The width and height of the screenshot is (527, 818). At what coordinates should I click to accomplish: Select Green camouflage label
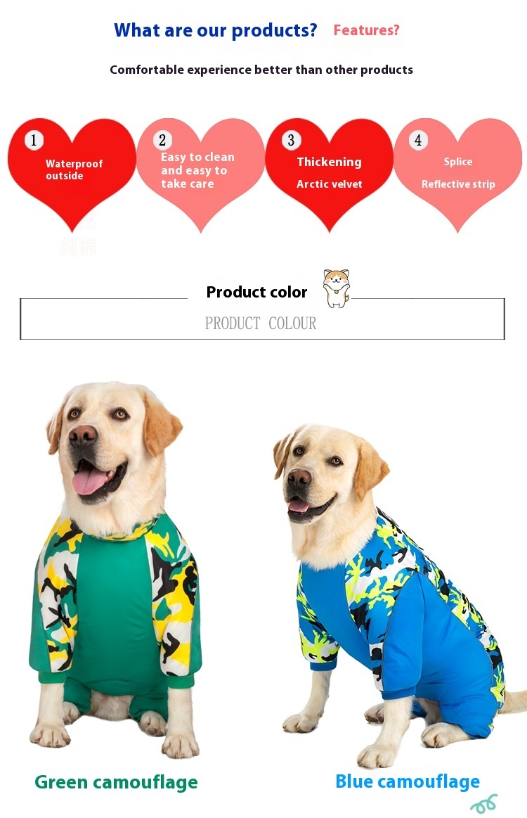pyautogui.click(x=116, y=782)
